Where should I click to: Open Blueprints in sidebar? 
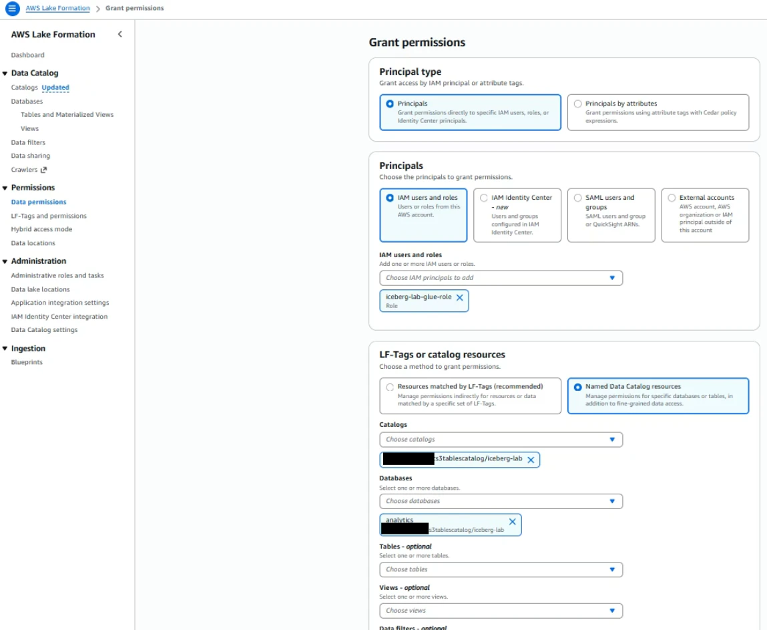tap(27, 362)
